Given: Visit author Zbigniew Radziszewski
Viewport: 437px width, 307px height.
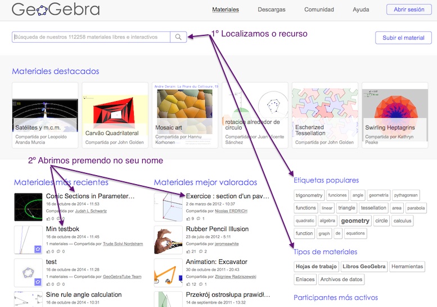Looking at the screenshot, I should click(x=236, y=277).
